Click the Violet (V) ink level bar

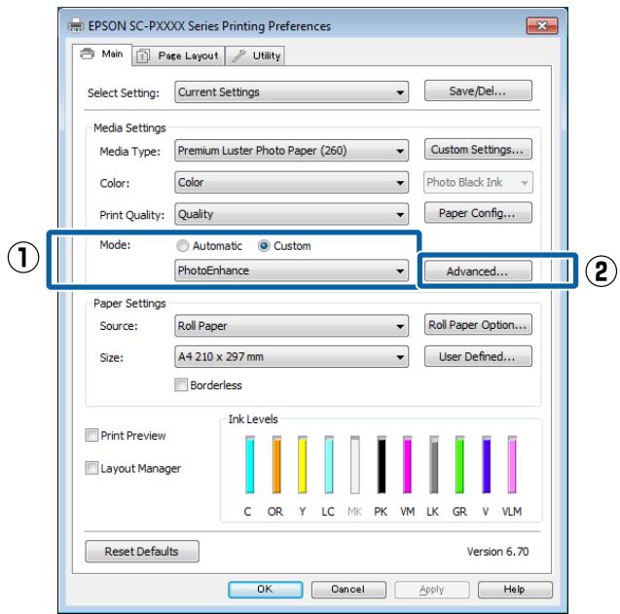487,464
